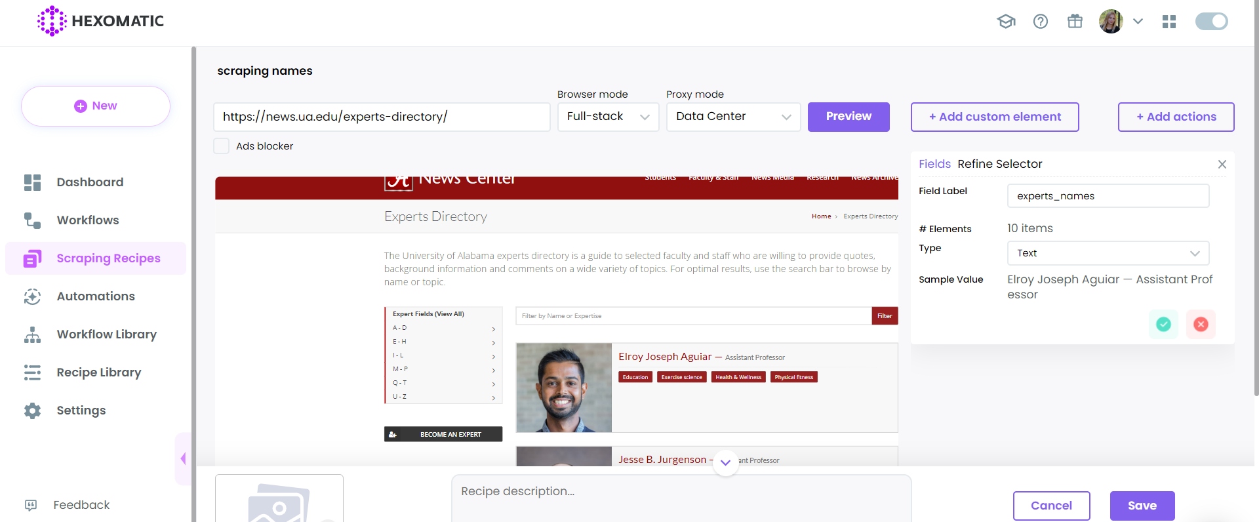Toggle the switch in top header
The width and height of the screenshot is (1259, 522).
tap(1211, 22)
